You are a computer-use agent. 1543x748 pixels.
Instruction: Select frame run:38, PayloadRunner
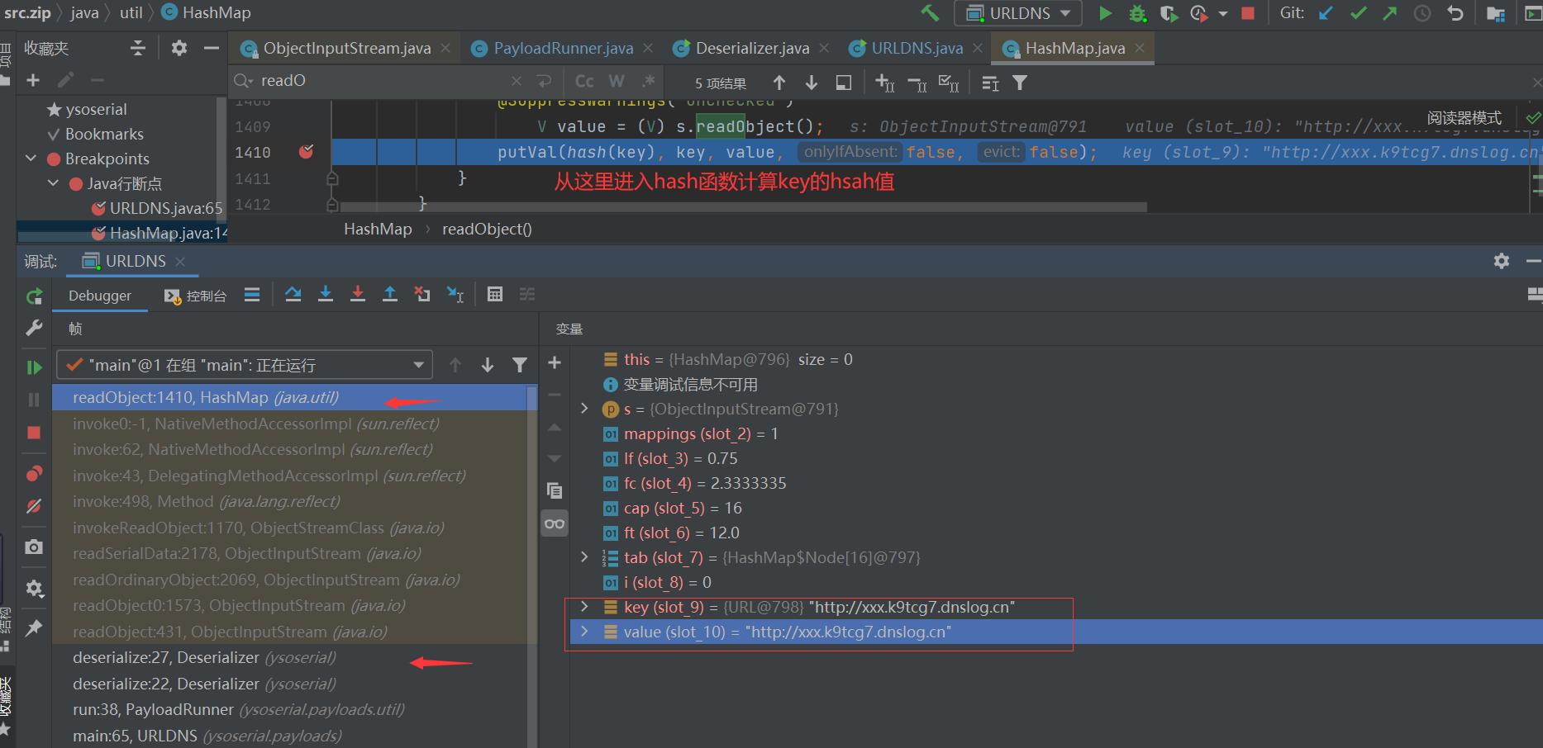pos(289,710)
